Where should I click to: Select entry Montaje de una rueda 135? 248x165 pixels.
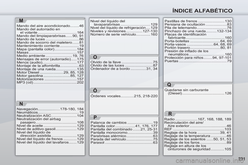[50, 69]
